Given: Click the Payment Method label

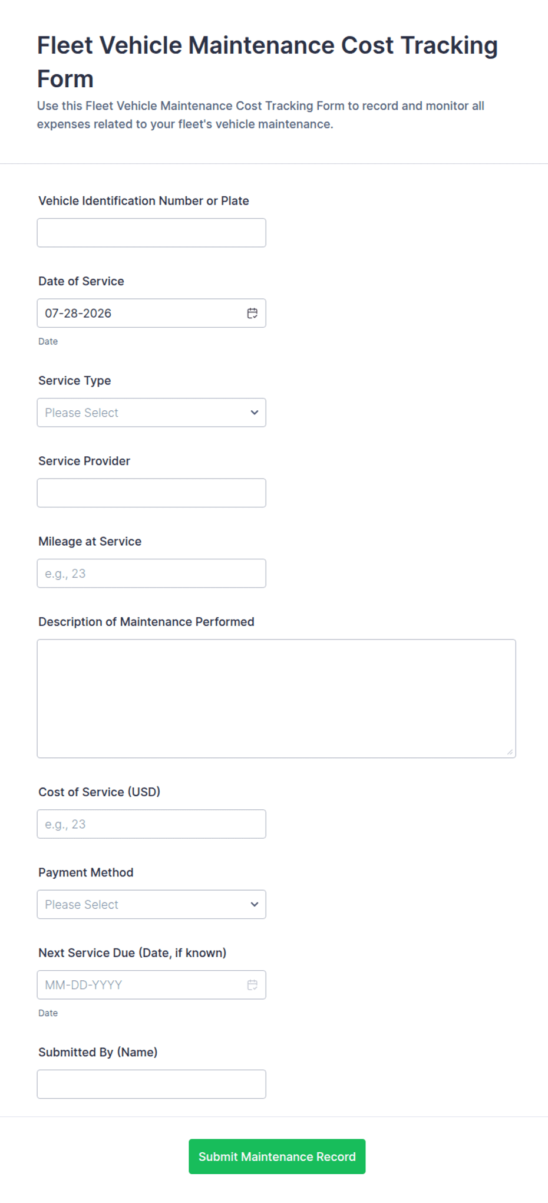Looking at the screenshot, I should (x=86, y=872).
